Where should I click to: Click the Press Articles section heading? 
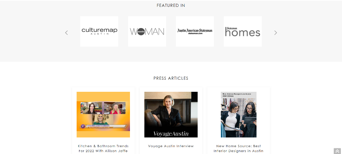click(171, 78)
